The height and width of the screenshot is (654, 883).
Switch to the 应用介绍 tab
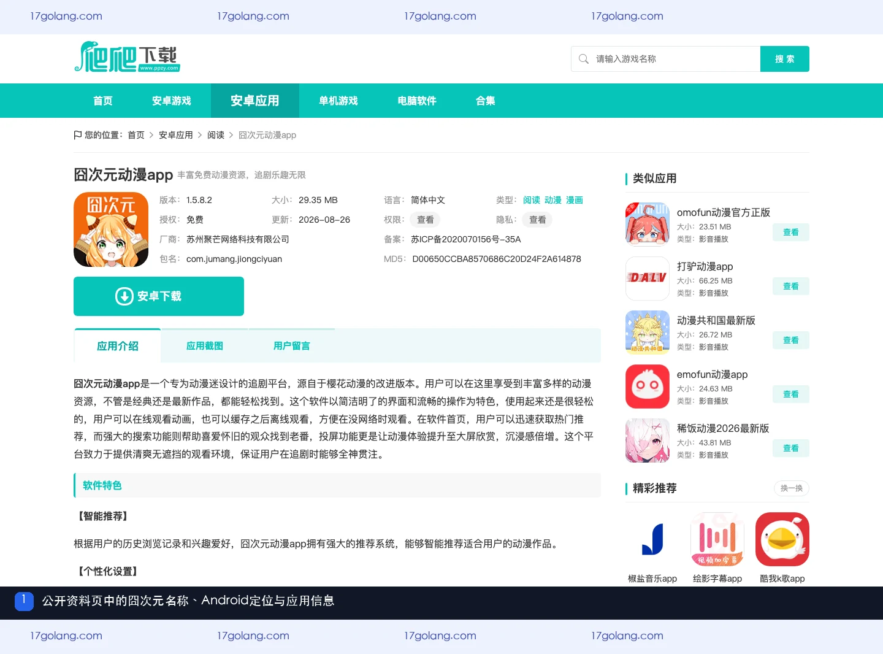[118, 346]
